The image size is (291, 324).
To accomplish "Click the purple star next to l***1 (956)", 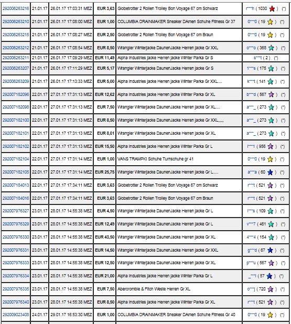I will point(271,146).
